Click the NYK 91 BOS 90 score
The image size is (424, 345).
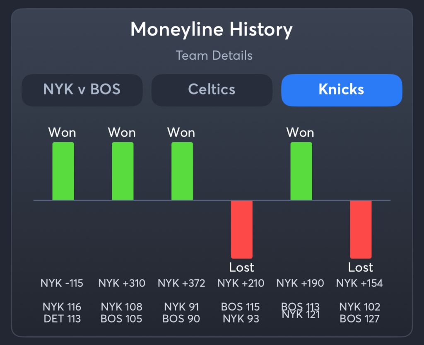point(181,313)
